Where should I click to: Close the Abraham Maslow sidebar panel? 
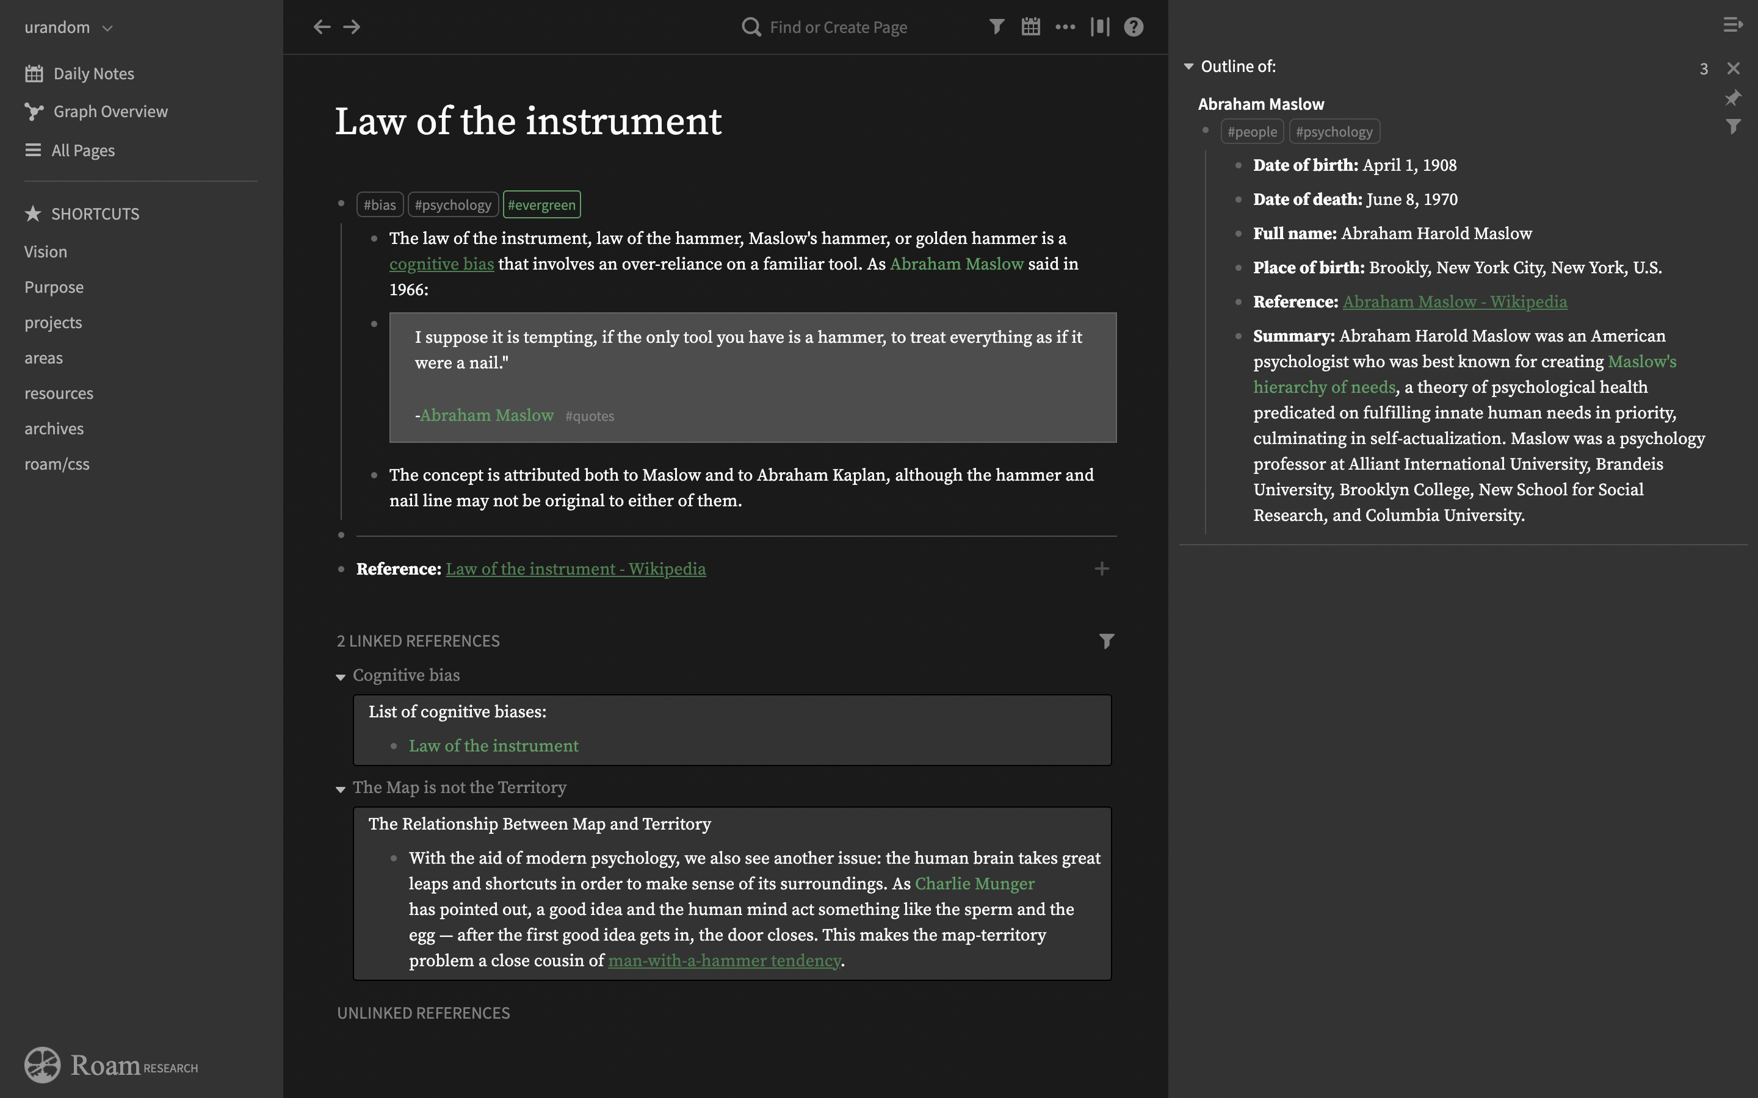coord(1734,68)
